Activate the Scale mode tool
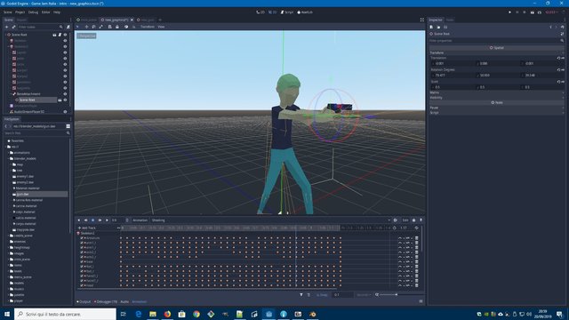The width and height of the screenshot is (569, 320). click(100, 27)
